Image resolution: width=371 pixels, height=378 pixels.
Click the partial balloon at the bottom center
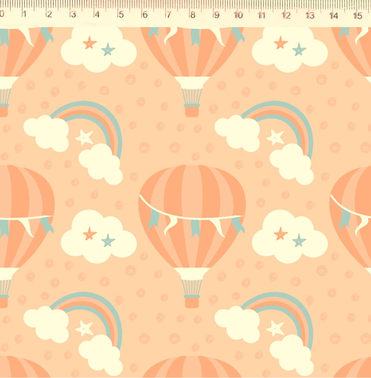click(192, 368)
